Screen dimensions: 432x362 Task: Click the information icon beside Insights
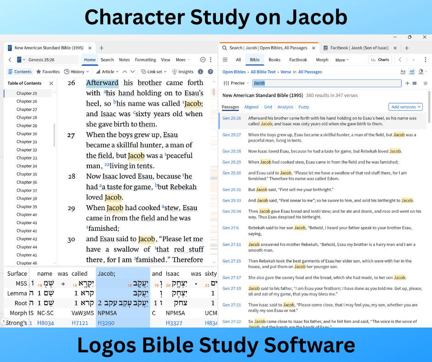[x=200, y=72]
